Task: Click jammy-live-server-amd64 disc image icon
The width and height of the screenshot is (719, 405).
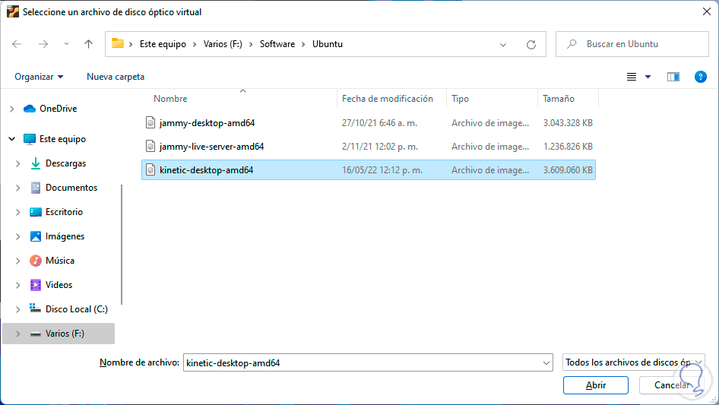Action: 150,147
